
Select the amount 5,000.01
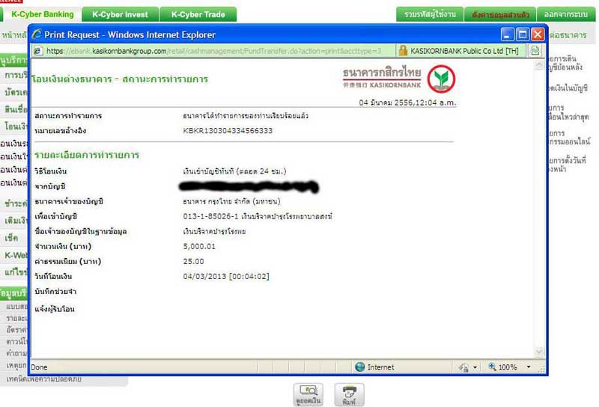coord(199,246)
